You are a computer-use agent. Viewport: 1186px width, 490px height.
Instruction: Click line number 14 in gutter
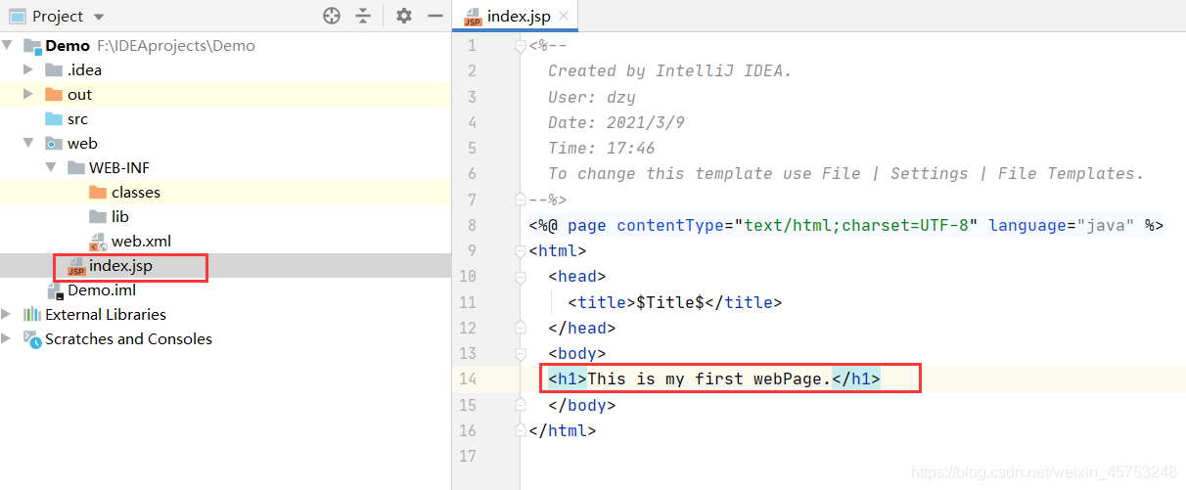[x=467, y=379]
